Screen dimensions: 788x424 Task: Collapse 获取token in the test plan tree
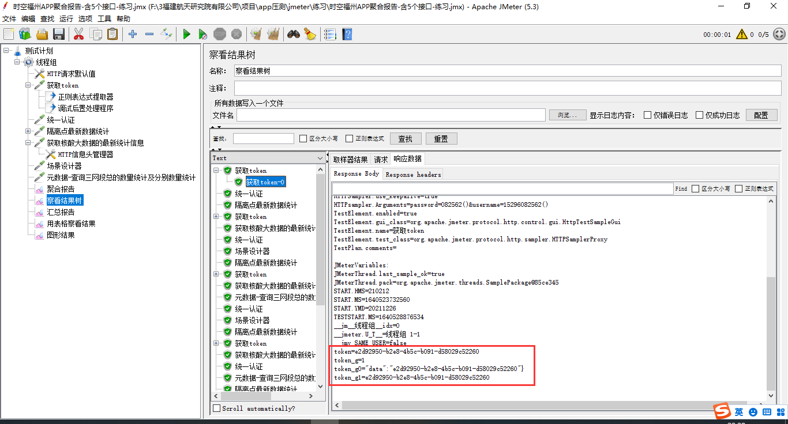tap(28, 85)
